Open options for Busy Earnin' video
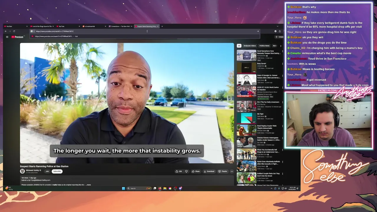Screen dimensions: 377x212 point(282,64)
